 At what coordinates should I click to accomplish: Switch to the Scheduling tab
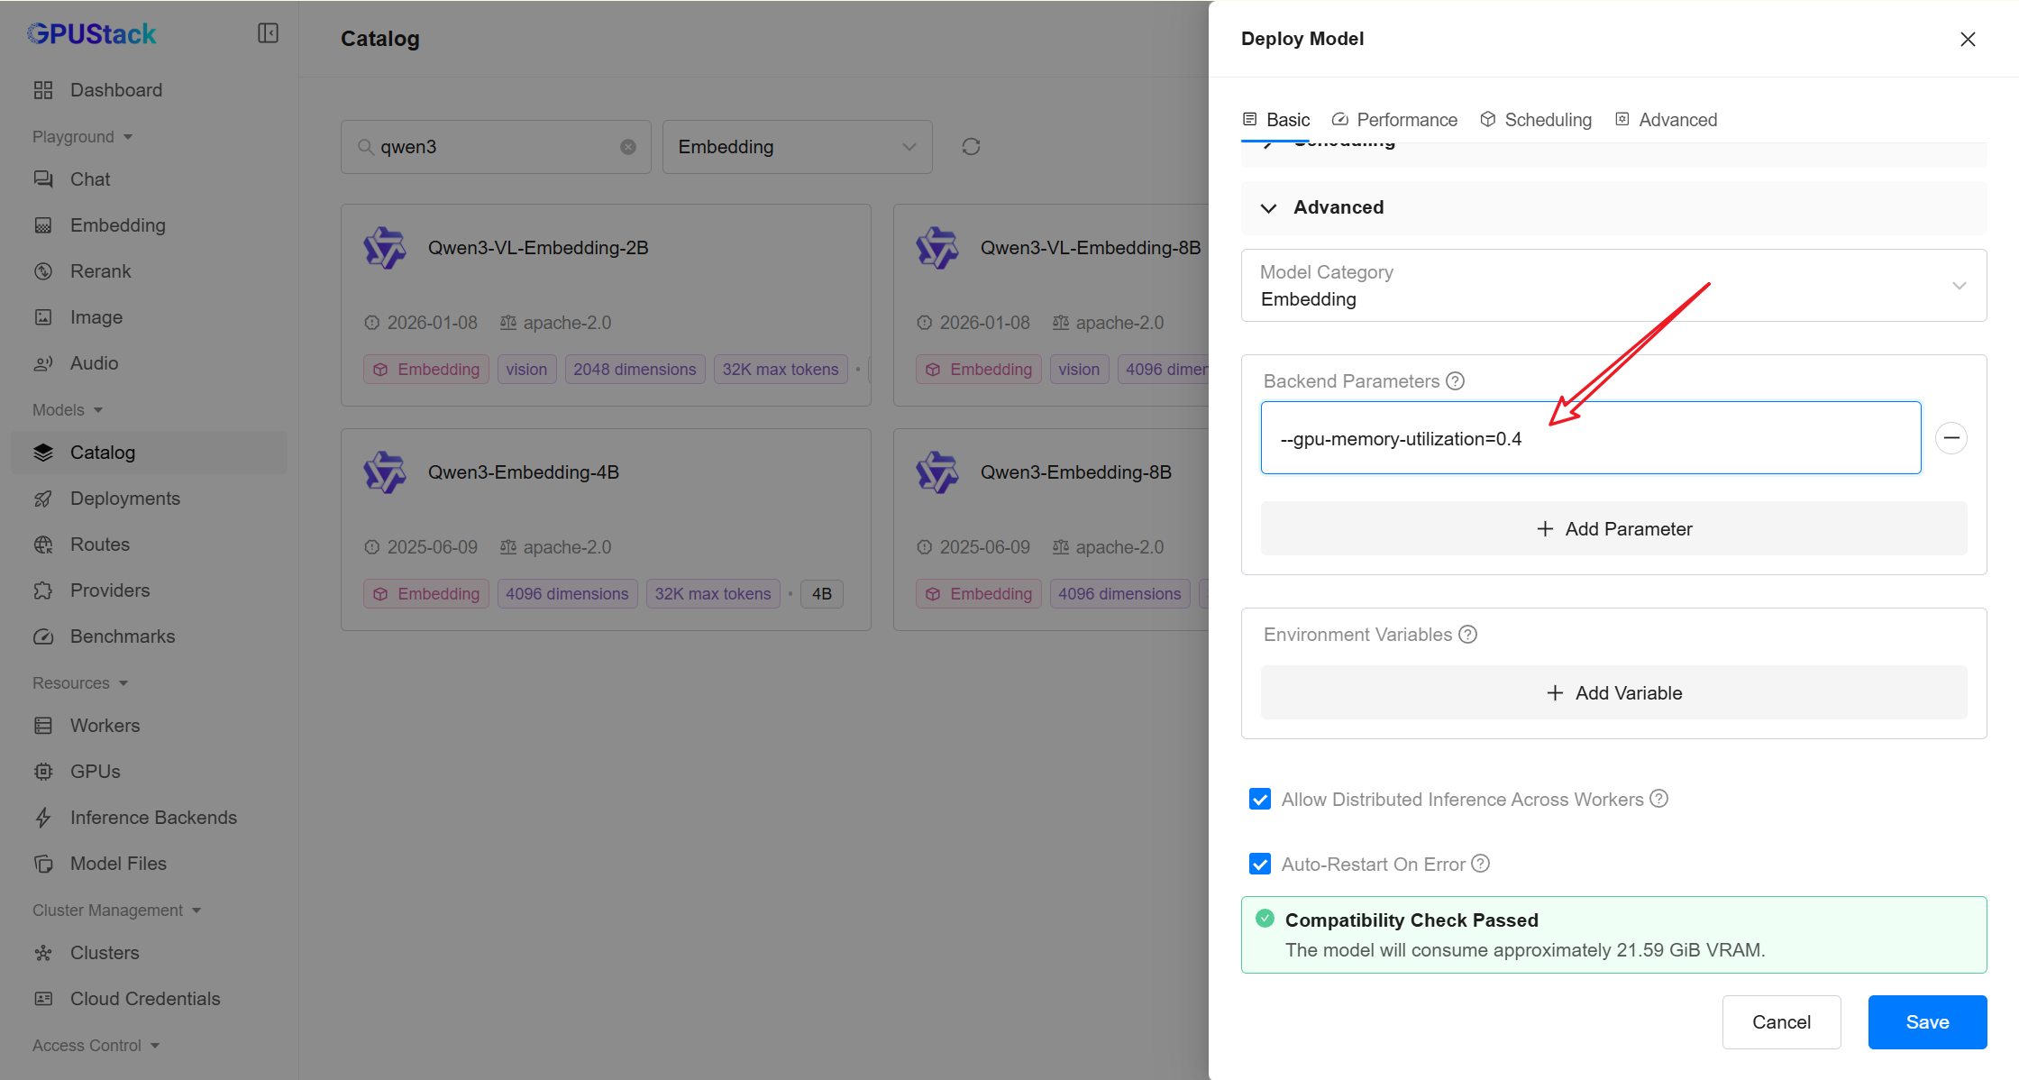(x=1537, y=120)
